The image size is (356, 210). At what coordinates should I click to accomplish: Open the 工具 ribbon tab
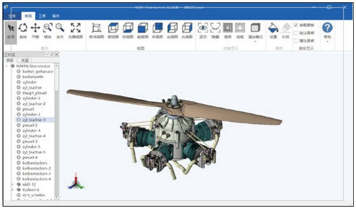tap(42, 16)
